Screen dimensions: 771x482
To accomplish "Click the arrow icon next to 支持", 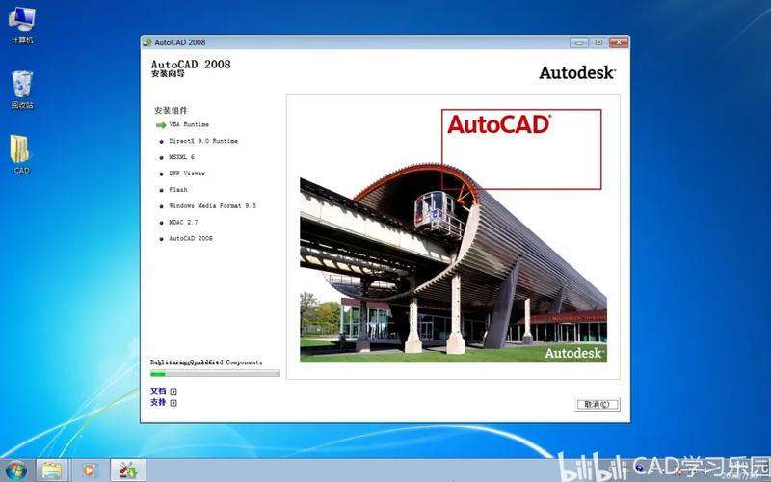I will click(x=173, y=403).
